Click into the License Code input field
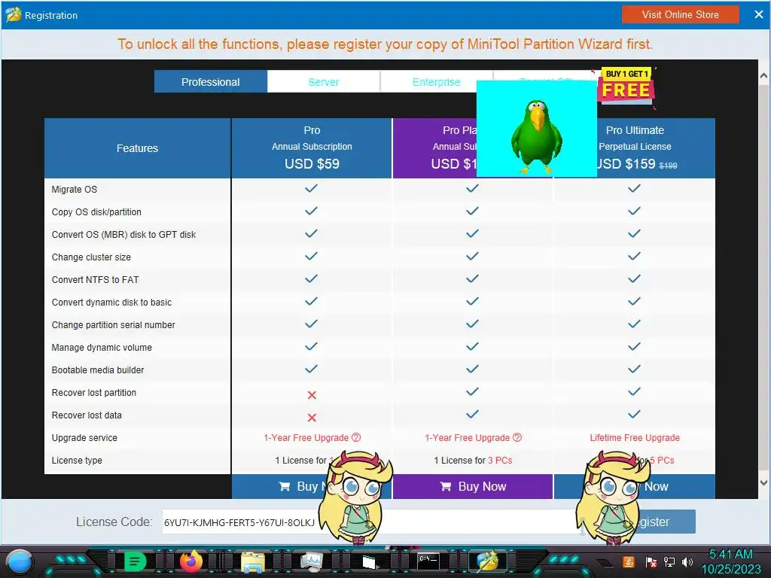771x578 pixels. tap(371, 522)
